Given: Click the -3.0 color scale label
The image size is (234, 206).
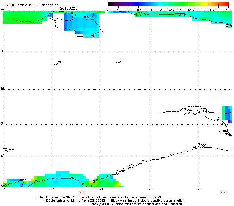Looking at the screenshot, I should coord(108,10).
